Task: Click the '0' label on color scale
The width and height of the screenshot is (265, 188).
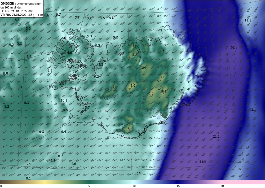Action: click(x=1, y=186)
